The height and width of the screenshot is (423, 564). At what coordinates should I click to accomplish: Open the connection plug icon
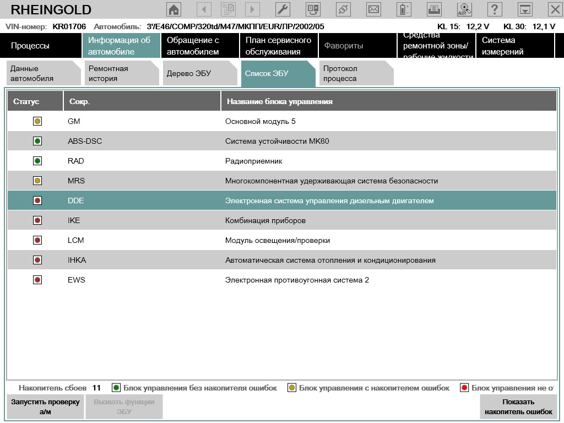[x=343, y=9]
